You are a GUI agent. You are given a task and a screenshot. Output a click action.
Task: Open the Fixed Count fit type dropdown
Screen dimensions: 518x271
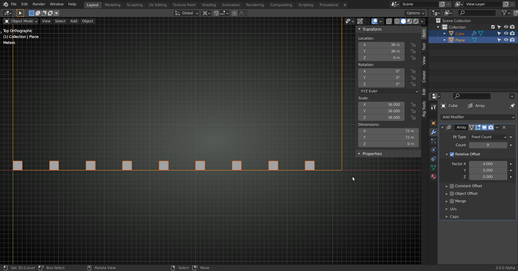point(488,137)
